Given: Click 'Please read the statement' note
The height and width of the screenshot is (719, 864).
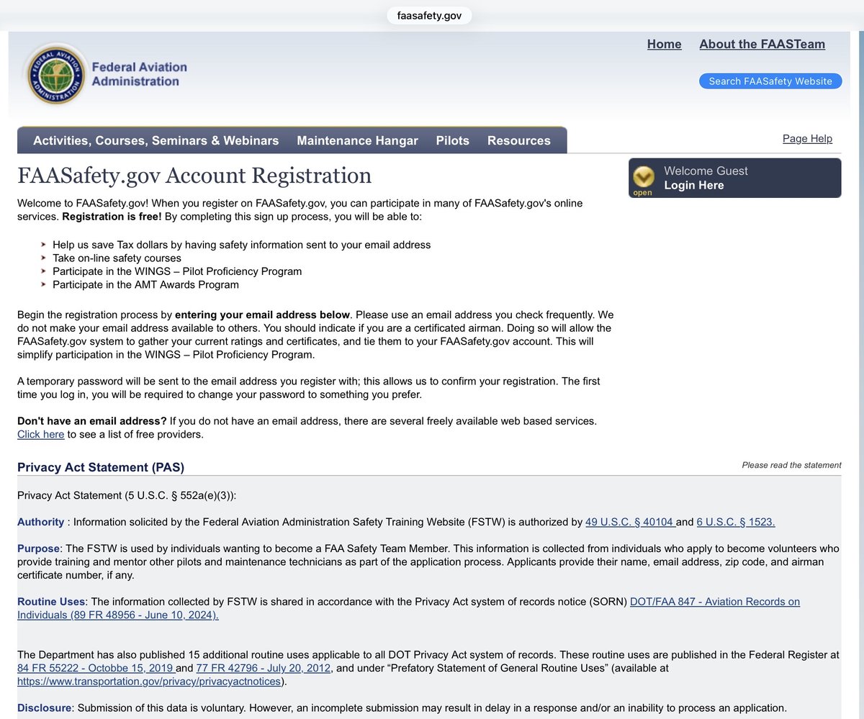Looking at the screenshot, I should pyautogui.click(x=791, y=465).
